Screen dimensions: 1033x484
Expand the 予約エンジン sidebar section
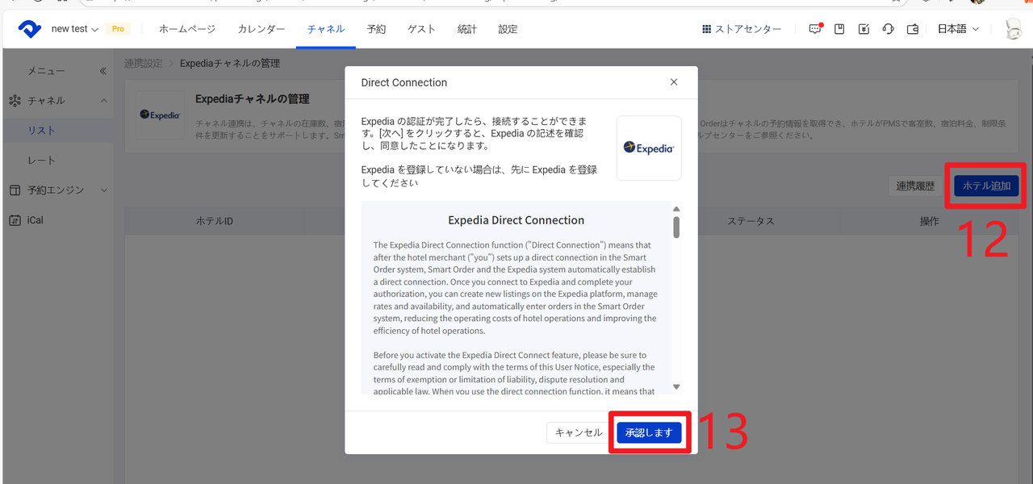tap(103, 190)
